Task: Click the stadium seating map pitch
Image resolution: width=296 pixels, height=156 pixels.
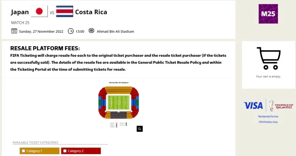Action: click(119, 102)
